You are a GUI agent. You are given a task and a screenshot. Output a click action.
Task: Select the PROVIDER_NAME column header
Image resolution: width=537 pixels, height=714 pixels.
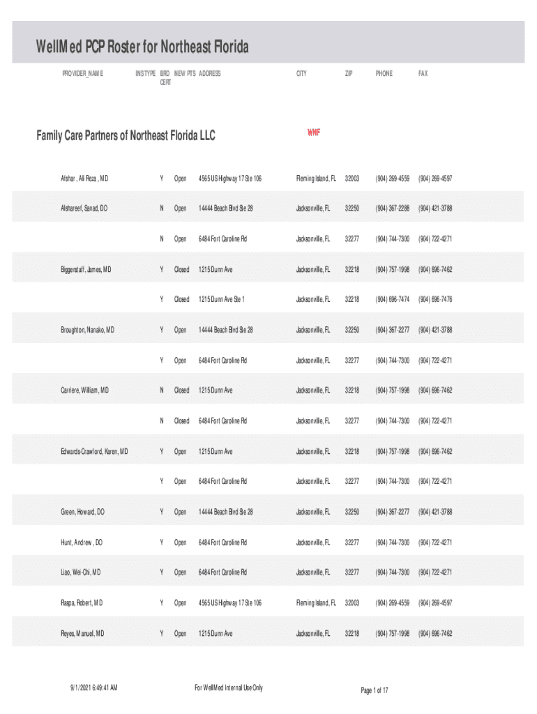[83, 73]
